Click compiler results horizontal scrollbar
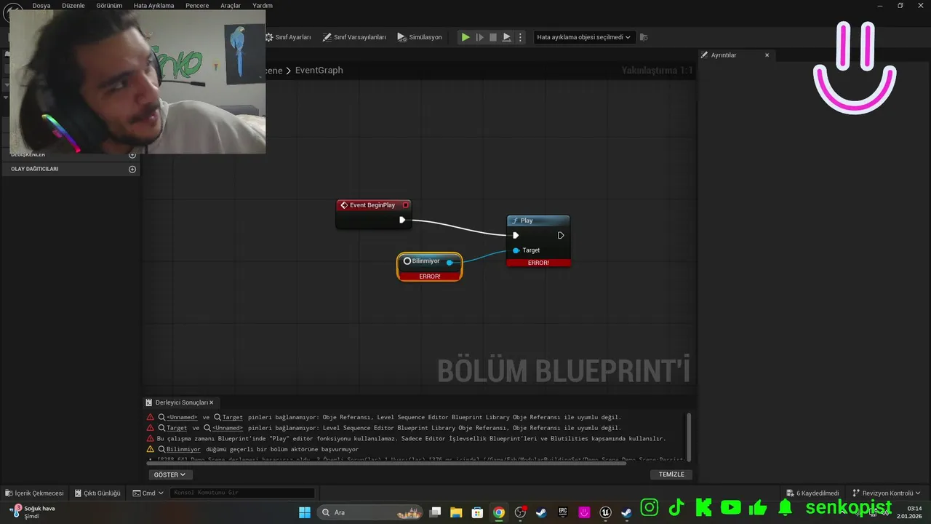This screenshot has height=524, width=931. pos(387,463)
